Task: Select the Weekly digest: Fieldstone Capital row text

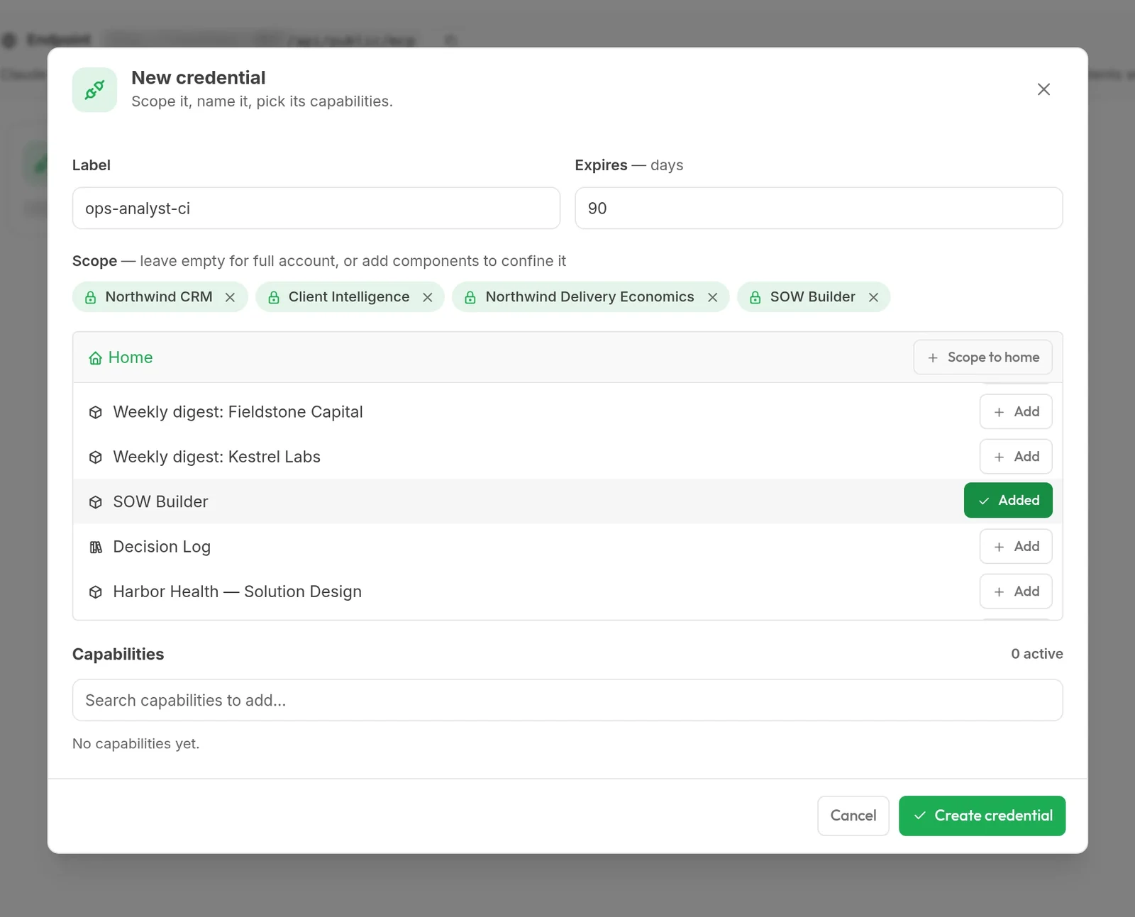Action: 238,412
